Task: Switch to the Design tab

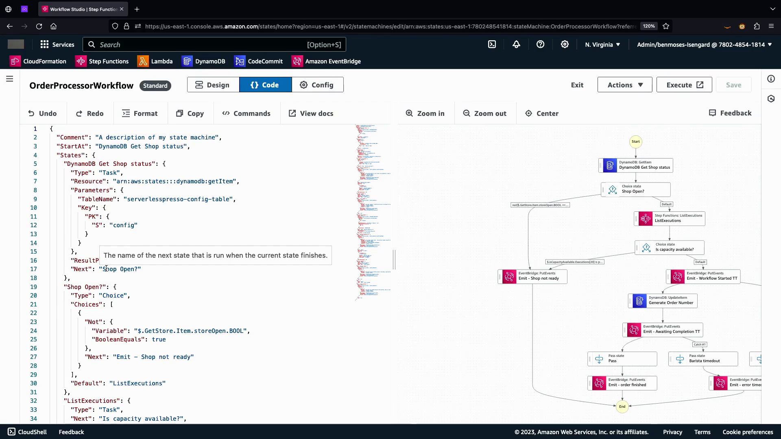Action: coord(213,85)
